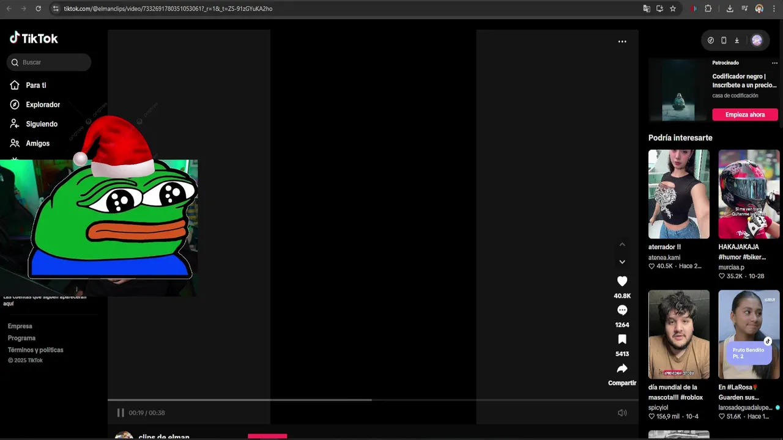Open the Chrome three-dot menu
Viewport: 783px width, 440px height.
pos(774,9)
